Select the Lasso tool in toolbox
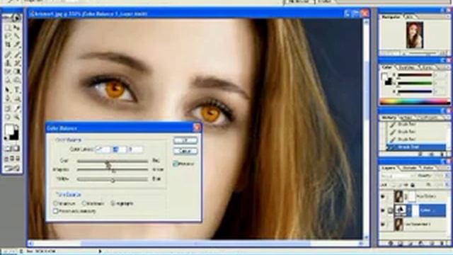Viewport: 453px width, 255px height. (x=8, y=36)
